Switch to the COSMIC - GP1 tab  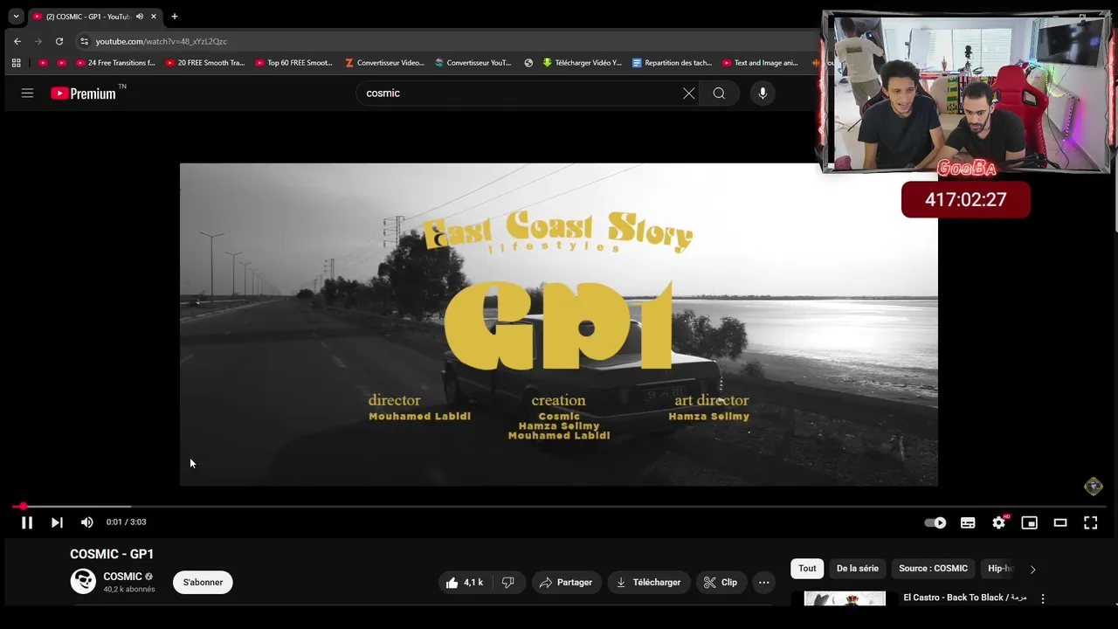pyautogui.click(x=86, y=17)
